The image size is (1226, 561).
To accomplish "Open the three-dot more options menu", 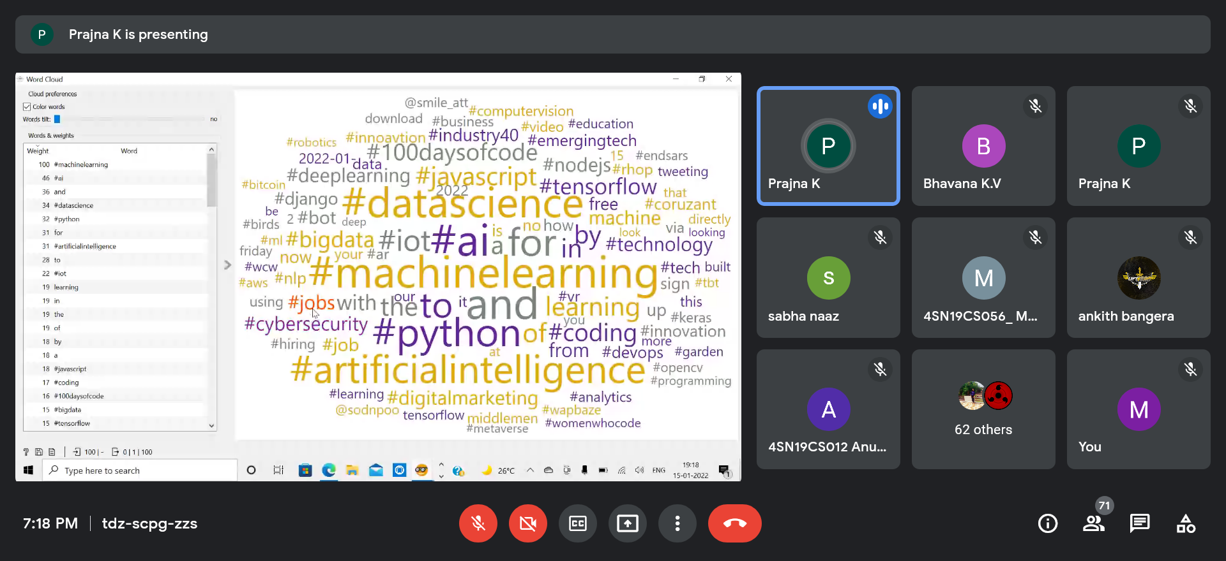I will pos(677,523).
